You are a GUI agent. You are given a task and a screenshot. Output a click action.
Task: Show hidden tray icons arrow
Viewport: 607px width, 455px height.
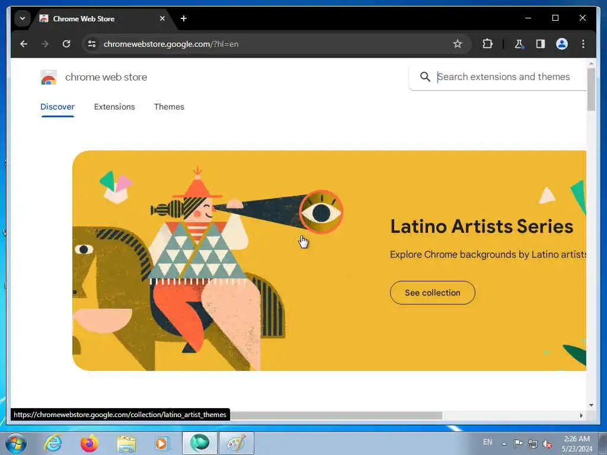point(504,444)
